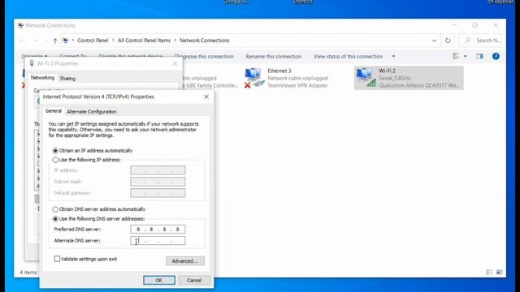This screenshot has width=520, height=292.
Task: Go back with the Back arrow
Action: [x=23, y=41]
